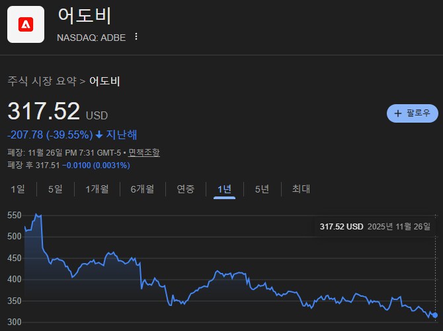Open the three-dot menu beside NASDAQ: ADBE
This screenshot has width=443, height=331.
(136, 37)
